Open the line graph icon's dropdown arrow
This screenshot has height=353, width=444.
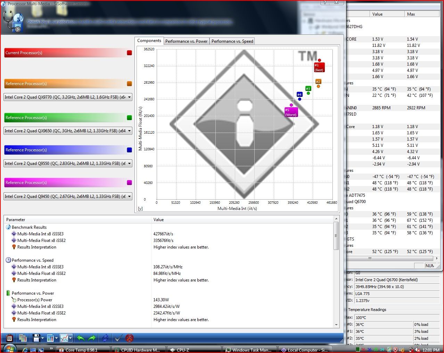pyautogui.click(x=70, y=338)
